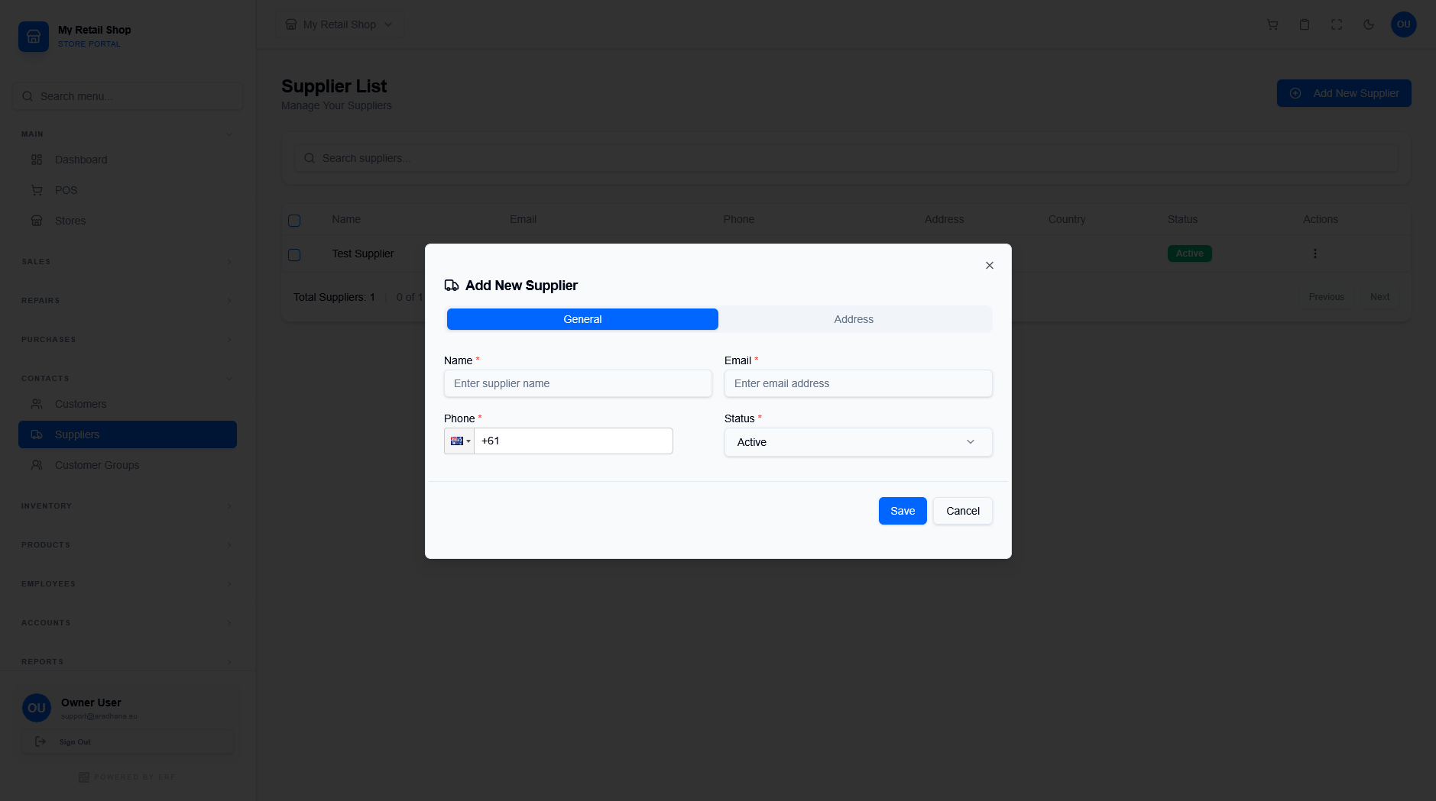Cancel the Add New Supplier dialog
The height and width of the screenshot is (801, 1436).
point(961,510)
